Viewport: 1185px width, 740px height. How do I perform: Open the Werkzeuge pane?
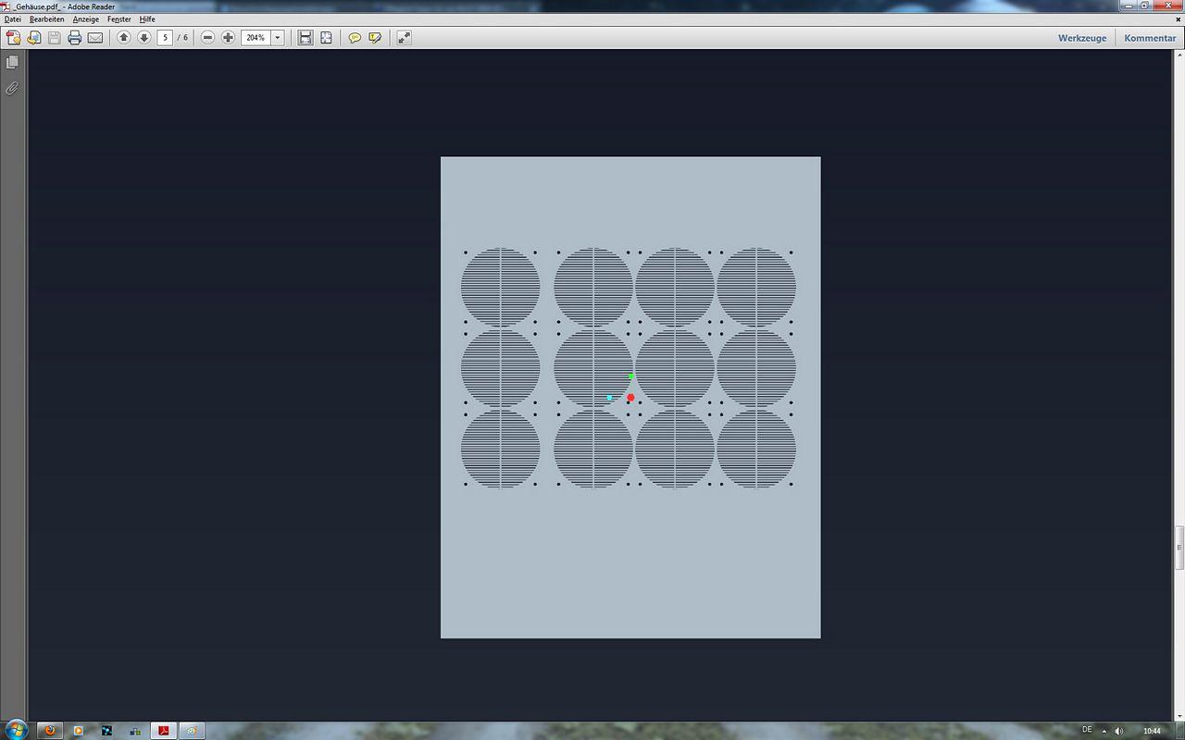pyautogui.click(x=1082, y=38)
